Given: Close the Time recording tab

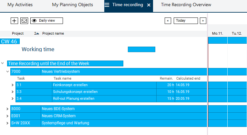Looking at the screenshot, I should tap(149, 5).
